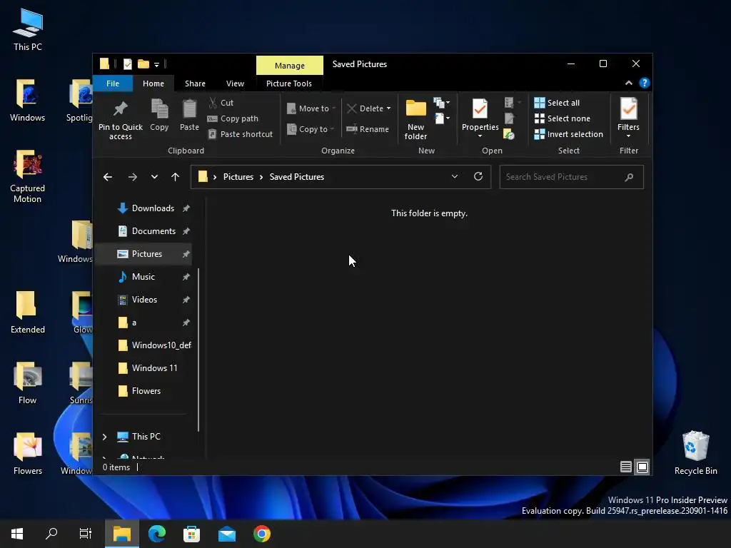This screenshot has width=731, height=548.
Task: Open the Delete dropdown arrow
Action: point(388,108)
